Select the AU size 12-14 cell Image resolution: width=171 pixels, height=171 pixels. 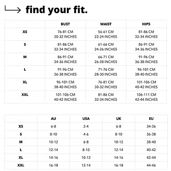click(x=53, y=150)
